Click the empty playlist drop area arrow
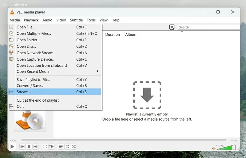Screen dimensions: 246x158 pos(147,95)
